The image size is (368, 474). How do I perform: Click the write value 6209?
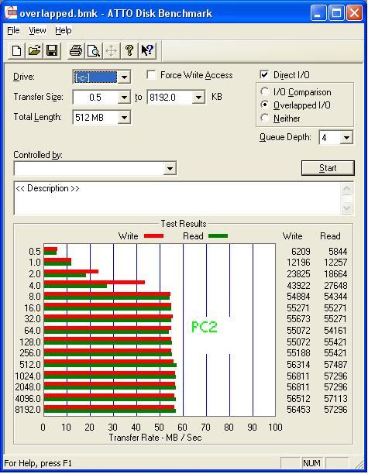tap(301, 252)
